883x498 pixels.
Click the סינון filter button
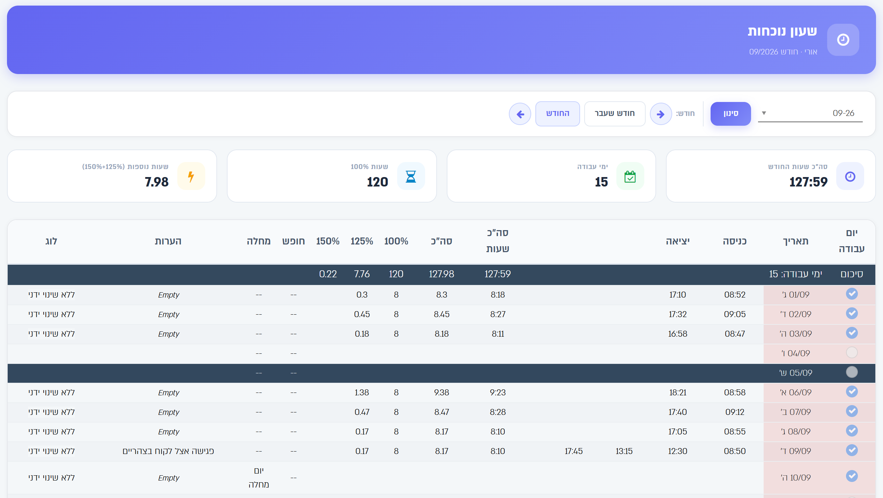pyautogui.click(x=730, y=113)
